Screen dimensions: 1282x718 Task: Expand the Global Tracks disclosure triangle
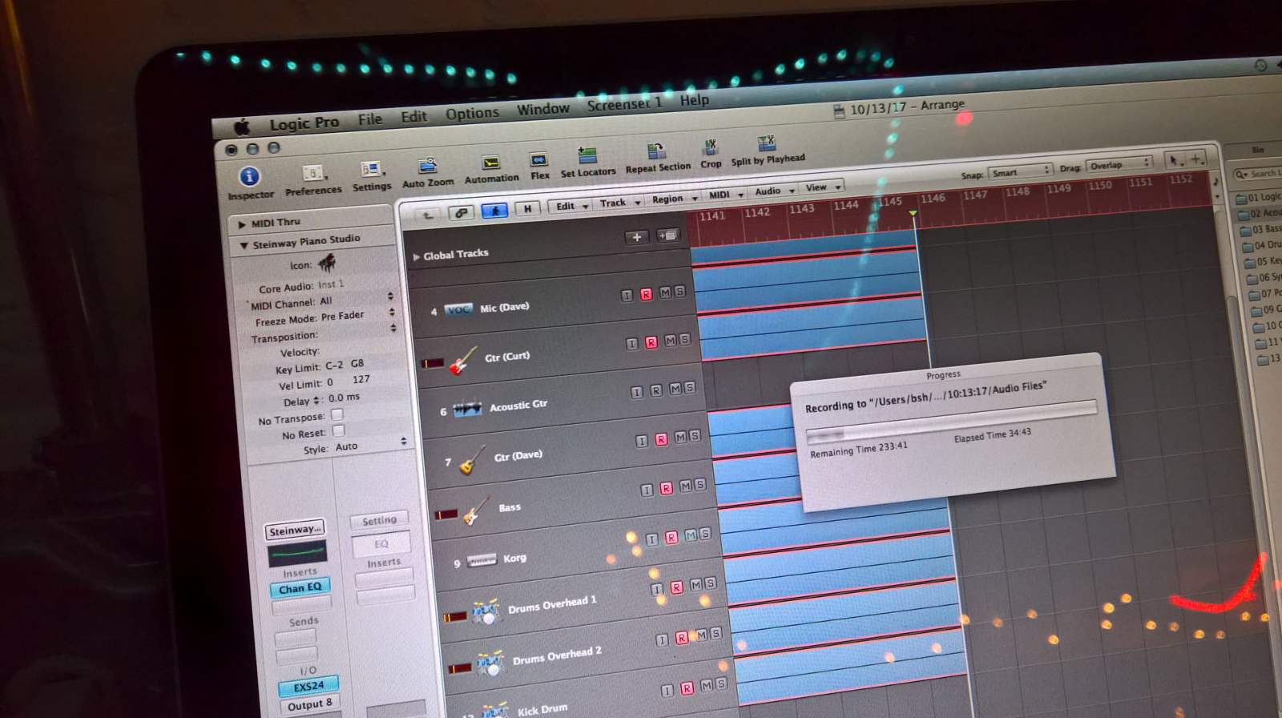417,256
